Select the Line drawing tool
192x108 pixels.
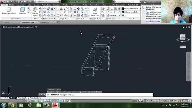61,12
